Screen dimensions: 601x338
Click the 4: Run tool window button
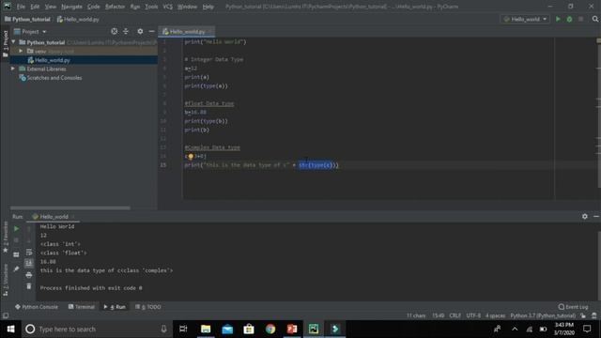[x=115, y=307]
